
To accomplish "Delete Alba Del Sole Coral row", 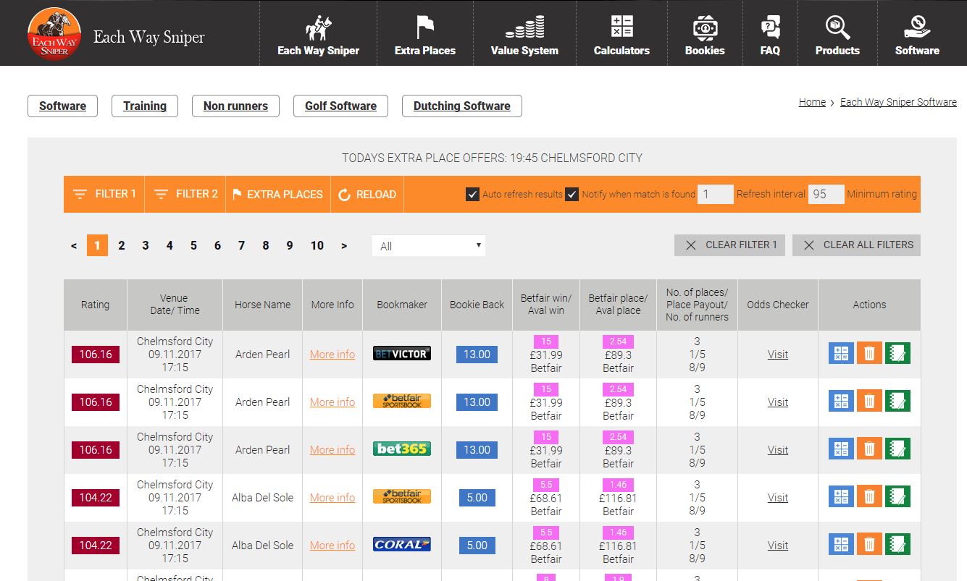I will 869,544.
